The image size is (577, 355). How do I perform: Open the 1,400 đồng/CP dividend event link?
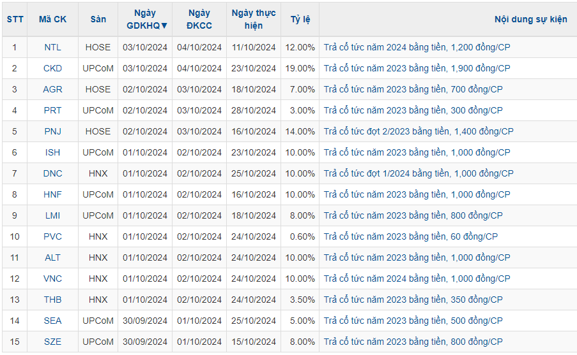(418, 131)
